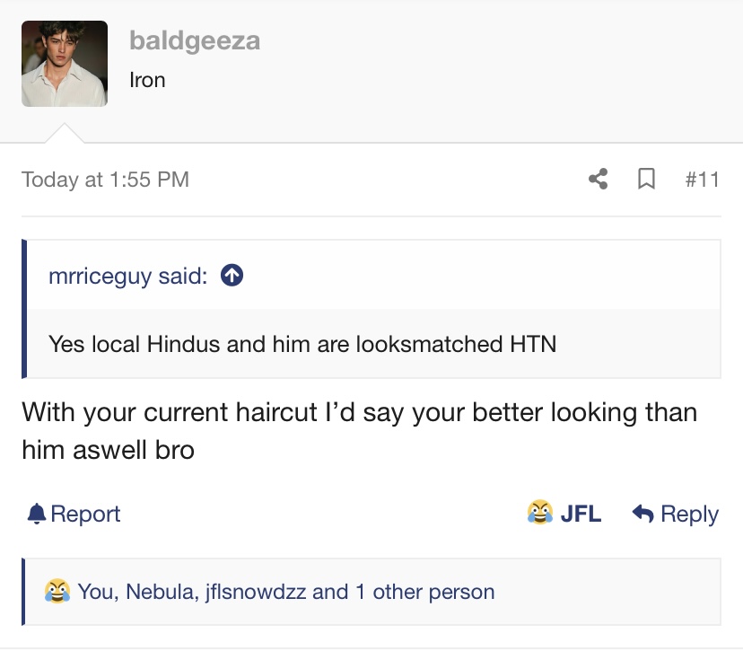Open baldgeeza's avatar picture
This screenshot has height=651, width=743.
pos(65,64)
